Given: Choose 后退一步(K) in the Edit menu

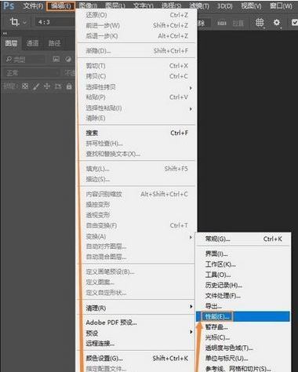Looking at the screenshot, I should [136, 36].
